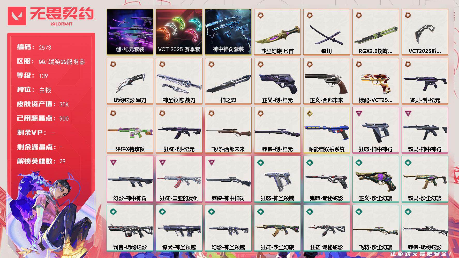Click the Valorant logo icon

coord(17,16)
